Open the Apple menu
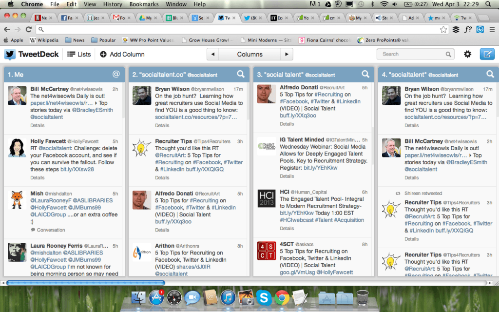 click(x=11, y=4)
